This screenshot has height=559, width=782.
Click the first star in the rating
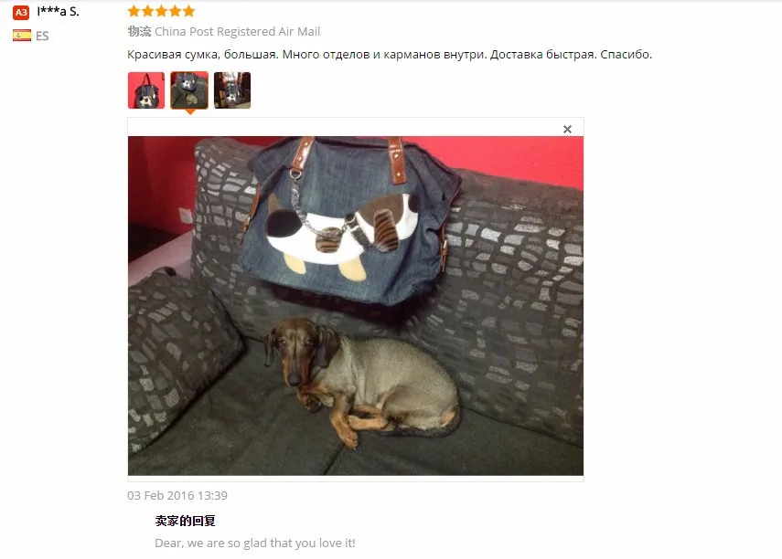[134, 11]
